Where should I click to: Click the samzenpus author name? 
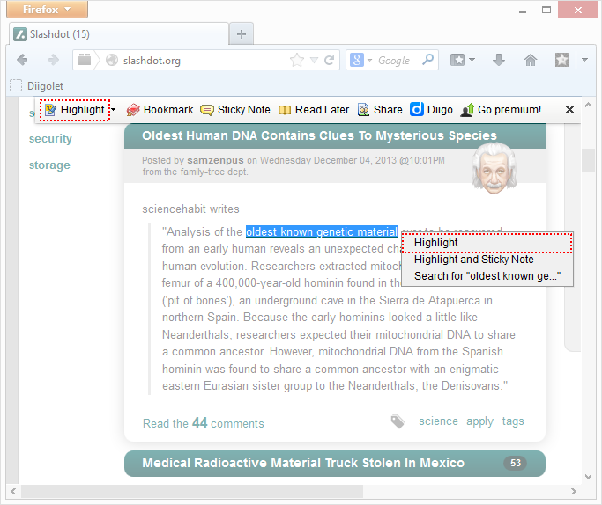coord(215,160)
